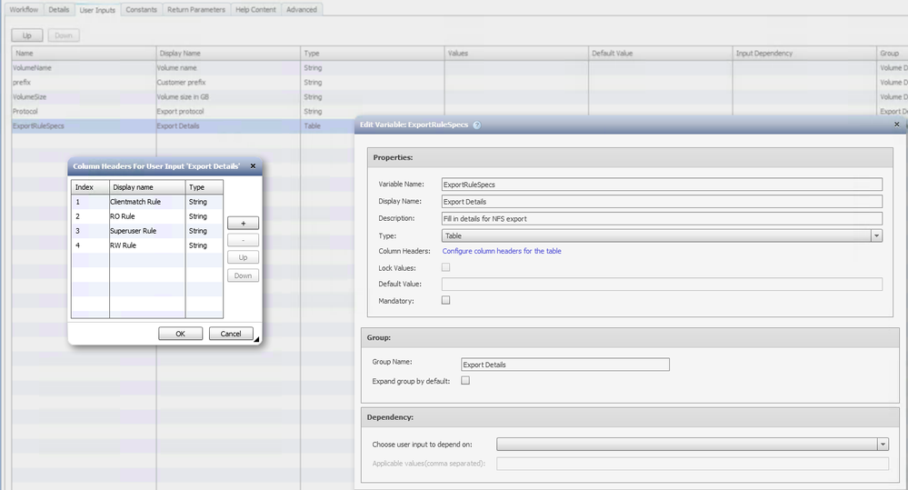Enable Expand group by default checkbox
This screenshot has height=490, width=908.
pos(465,381)
